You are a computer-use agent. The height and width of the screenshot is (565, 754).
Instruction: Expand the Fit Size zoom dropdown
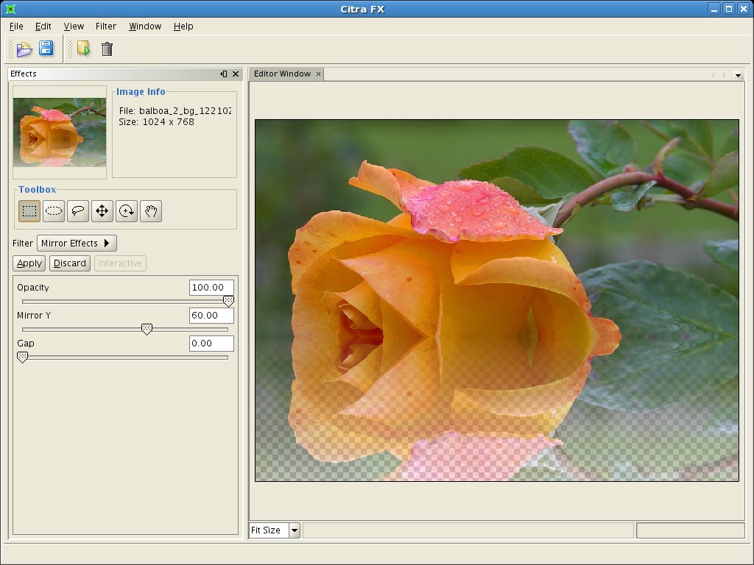pos(295,530)
